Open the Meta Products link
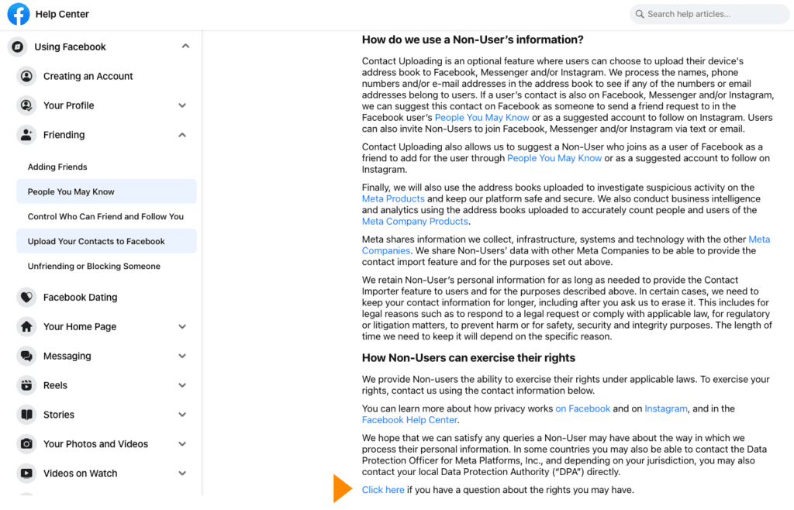This screenshot has width=794, height=510. click(x=393, y=199)
